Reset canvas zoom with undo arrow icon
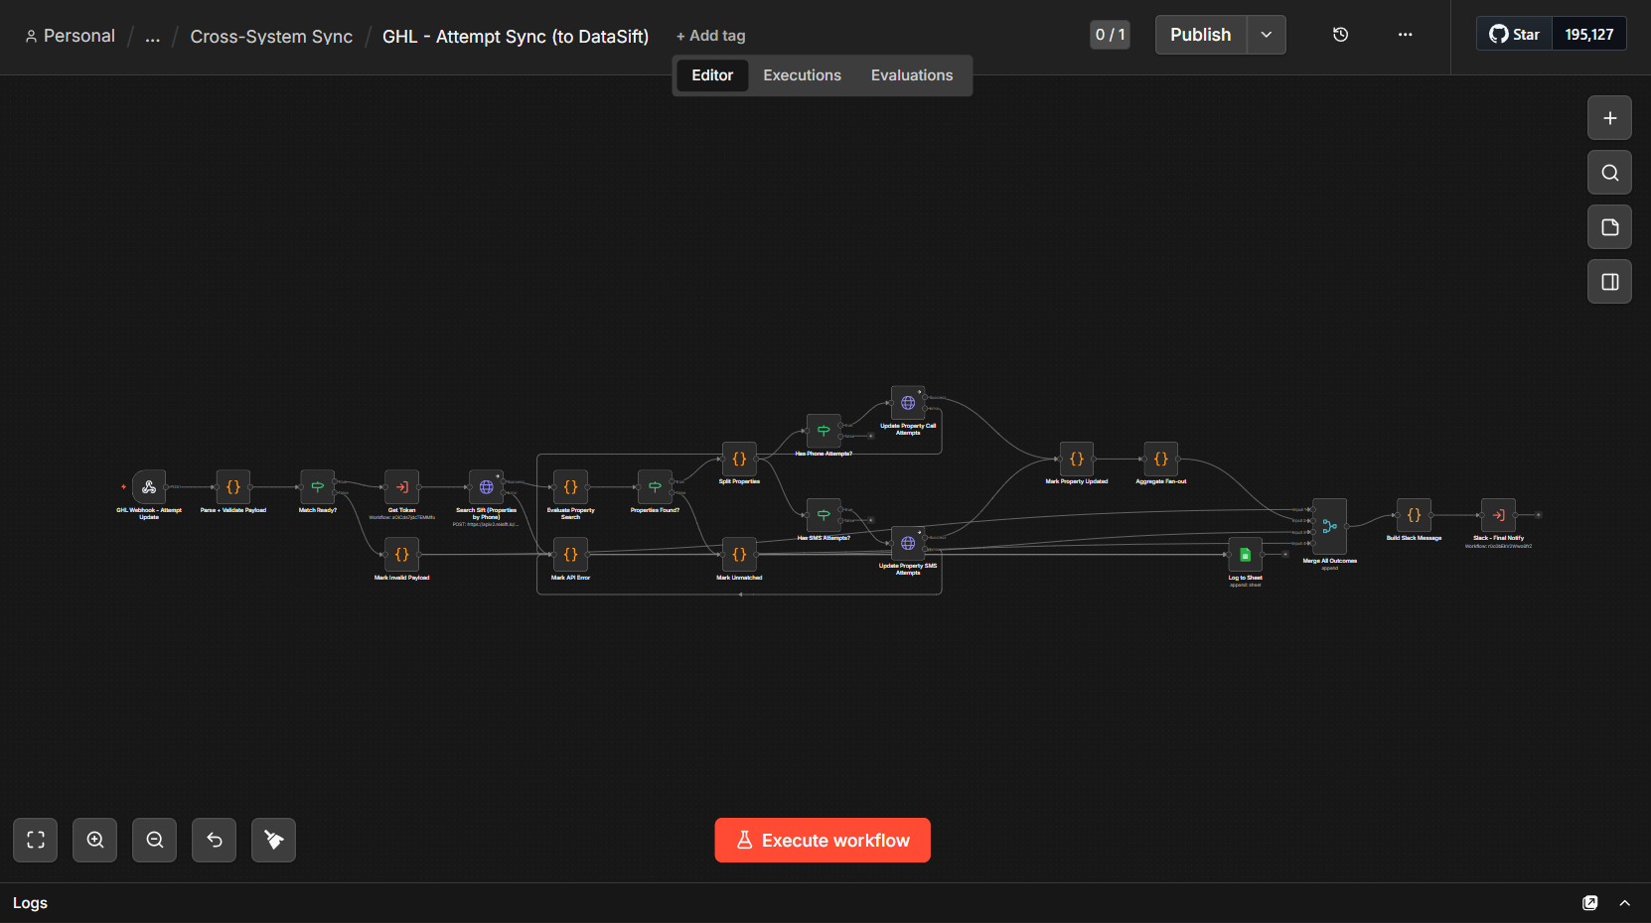The height and width of the screenshot is (923, 1651). click(215, 840)
